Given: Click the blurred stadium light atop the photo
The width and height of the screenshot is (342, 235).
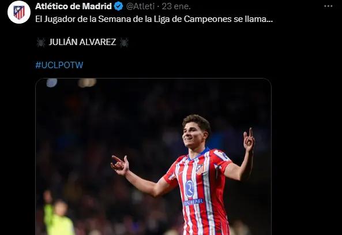Looking at the screenshot, I should tap(88, 83).
